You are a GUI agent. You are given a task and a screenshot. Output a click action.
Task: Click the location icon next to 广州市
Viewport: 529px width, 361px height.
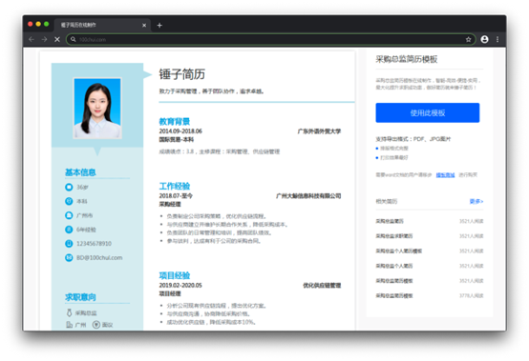pos(69,215)
